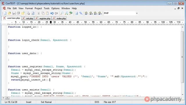Toggle word wrap toolbar icon
186x105 pixels.
pyautogui.click(x=77, y=13)
